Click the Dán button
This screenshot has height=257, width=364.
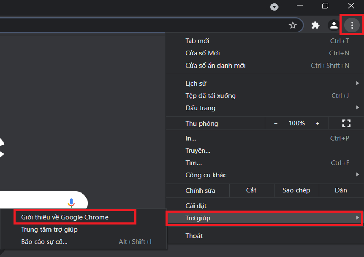point(341,190)
